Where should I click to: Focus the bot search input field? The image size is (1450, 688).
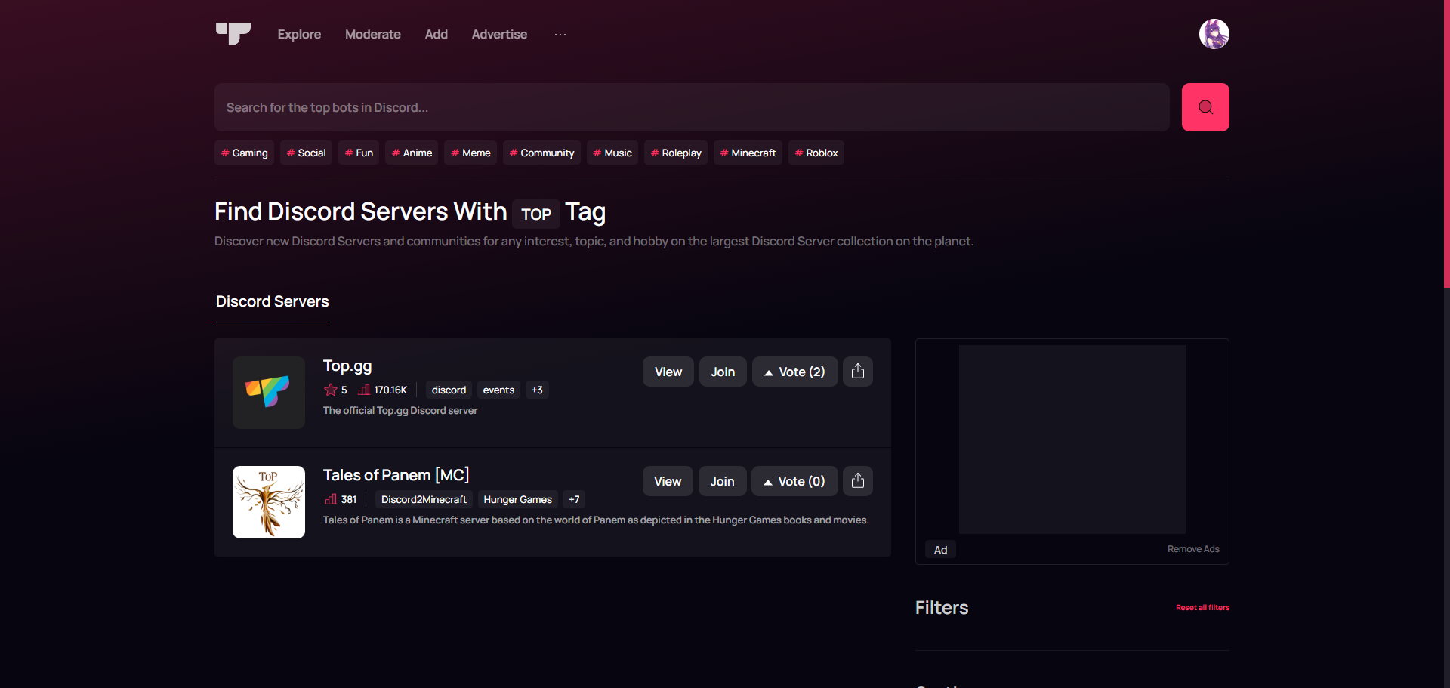692,107
